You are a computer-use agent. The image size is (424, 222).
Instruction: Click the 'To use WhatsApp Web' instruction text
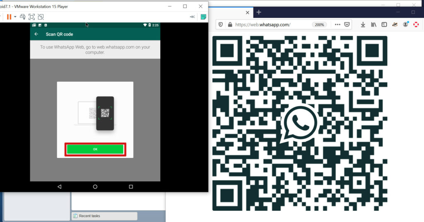click(x=95, y=50)
